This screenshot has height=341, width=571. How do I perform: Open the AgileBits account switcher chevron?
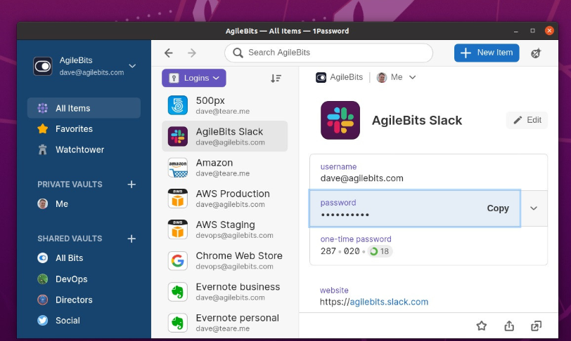coord(132,66)
